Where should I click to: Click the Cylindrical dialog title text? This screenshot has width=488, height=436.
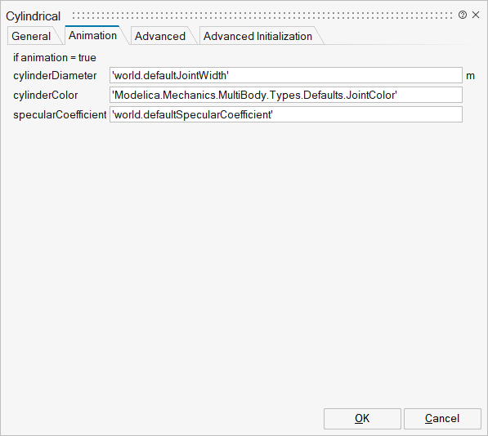coord(33,16)
